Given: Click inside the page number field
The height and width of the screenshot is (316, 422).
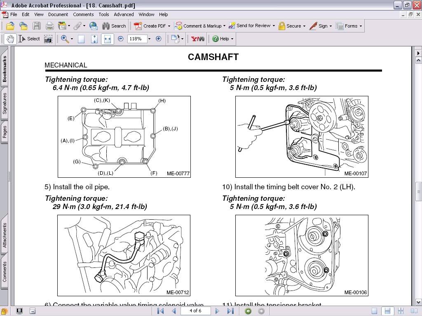Looking at the screenshot, I should pyautogui.click(x=195, y=311).
